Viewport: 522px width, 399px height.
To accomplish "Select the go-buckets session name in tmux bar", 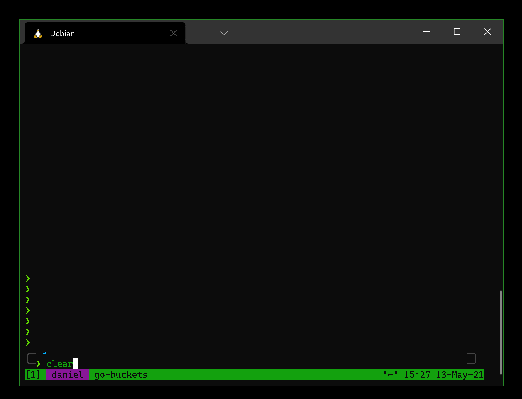I will tap(120, 375).
